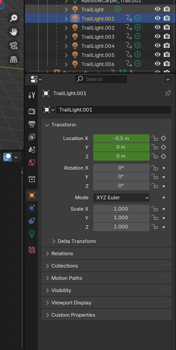Disable TrailLight.006 in renders via camera icon

coord(166,64)
